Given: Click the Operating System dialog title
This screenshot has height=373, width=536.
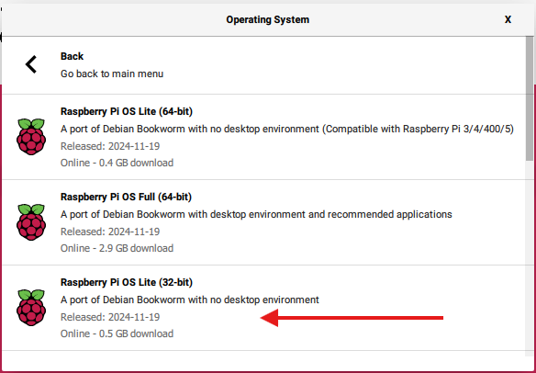Looking at the screenshot, I should click(x=268, y=19).
